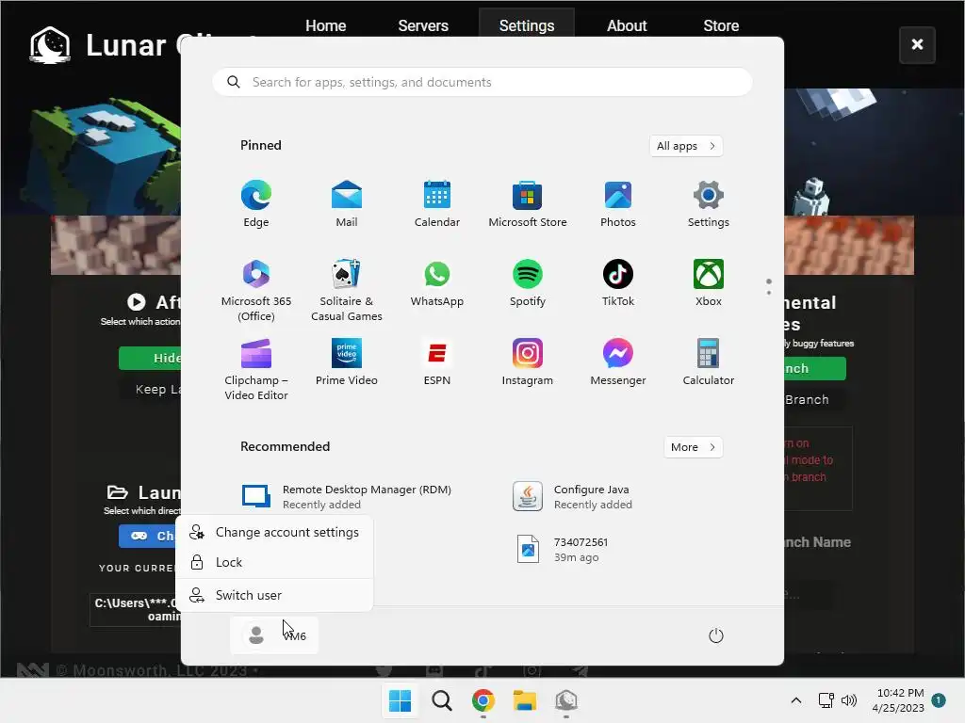Click the Start menu search field
Image resolution: width=965 pixels, height=723 pixels.
[x=482, y=83]
